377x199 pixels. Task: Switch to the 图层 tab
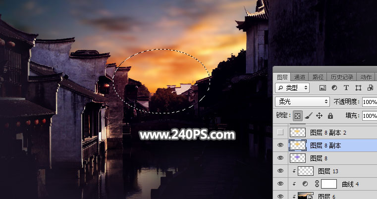[x=282, y=77]
